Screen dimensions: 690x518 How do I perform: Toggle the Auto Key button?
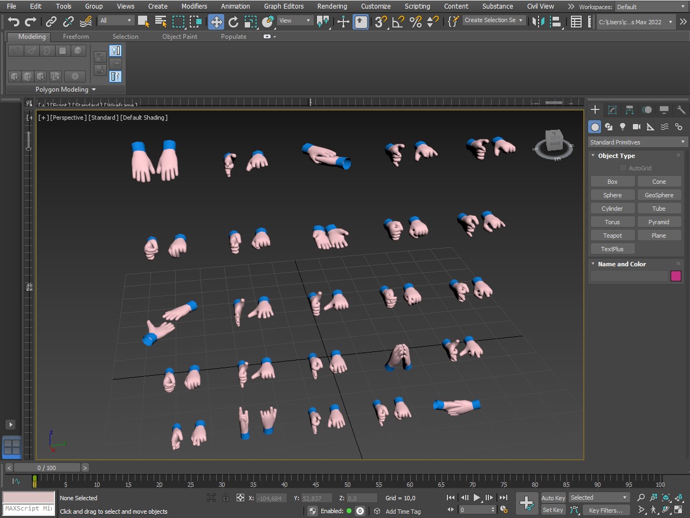pyautogui.click(x=553, y=498)
